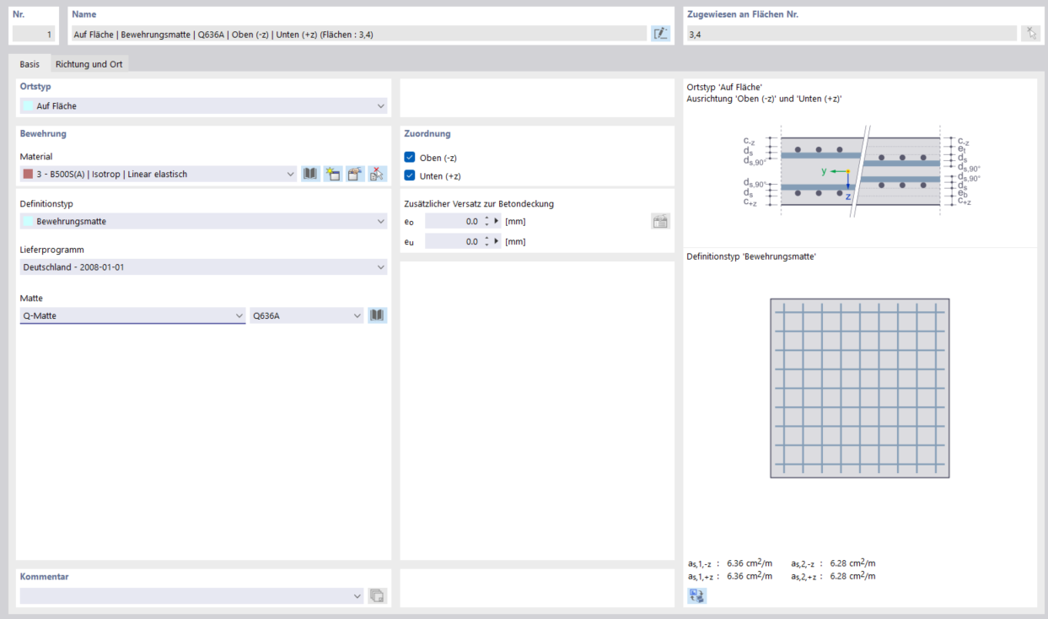
Task: Switch to the Basis tab
Action: [x=30, y=64]
